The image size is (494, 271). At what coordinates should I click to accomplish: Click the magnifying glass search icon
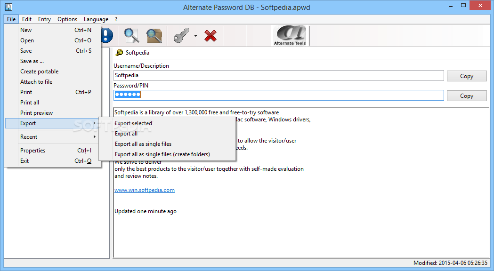131,35
